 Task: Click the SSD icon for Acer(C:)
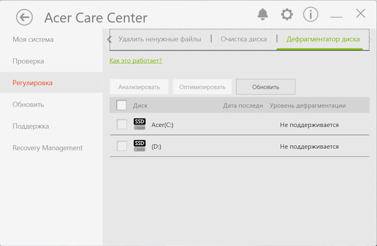pos(139,124)
